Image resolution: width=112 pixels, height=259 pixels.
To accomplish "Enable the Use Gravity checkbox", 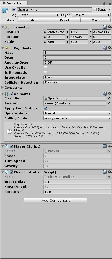I will pos(45,68).
